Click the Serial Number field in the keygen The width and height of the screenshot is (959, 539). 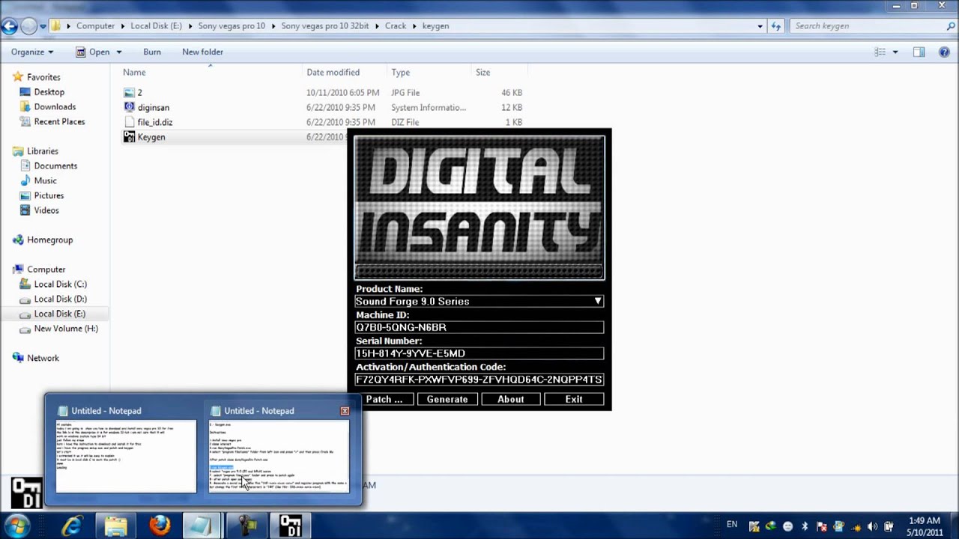[479, 353]
